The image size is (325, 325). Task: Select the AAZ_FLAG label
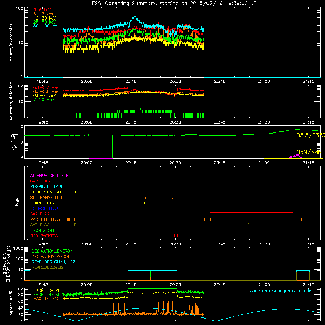pos(40,225)
